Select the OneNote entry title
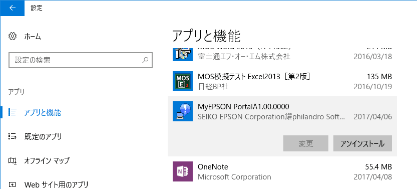This screenshot has height=189, width=417. coord(213,167)
